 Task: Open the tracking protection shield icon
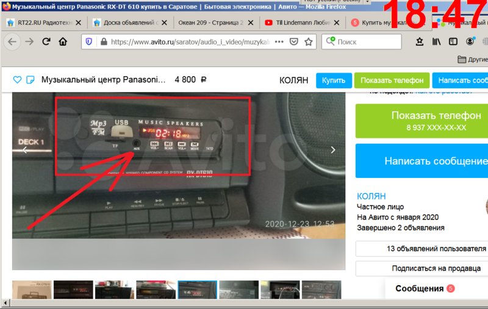88,41
